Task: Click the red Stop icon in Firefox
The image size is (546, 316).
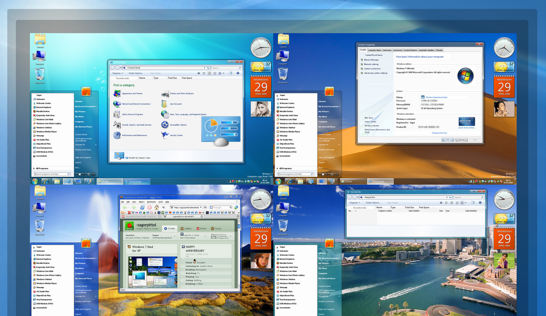Action: pyautogui.click(x=149, y=208)
